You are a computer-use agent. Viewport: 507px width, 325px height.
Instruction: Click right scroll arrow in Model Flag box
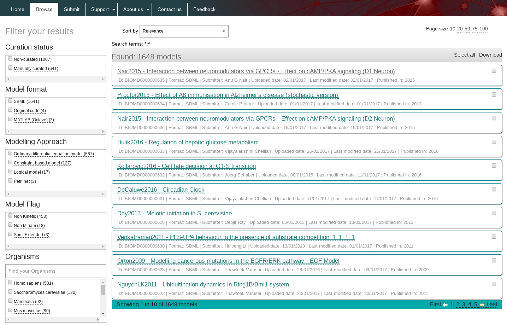pyautogui.click(x=103, y=246)
